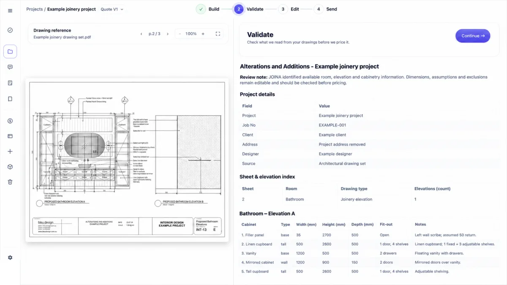Click Mirrored cabinet height value 900
The width and height of the screenshot is (507, 285).
(x=326, y=262)
